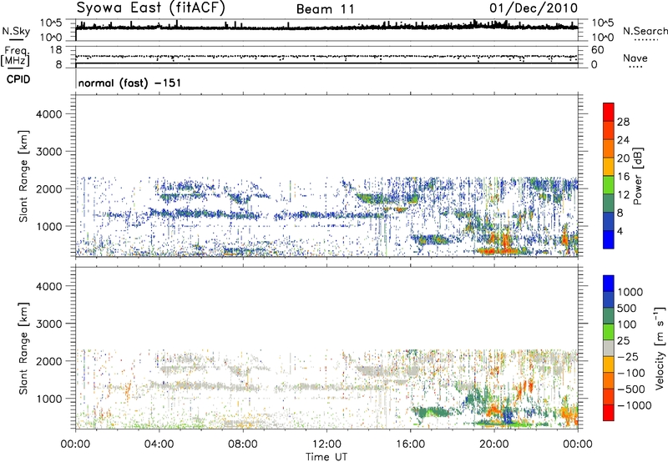Click the "Time UT" axis title

(x=326, y=457)
